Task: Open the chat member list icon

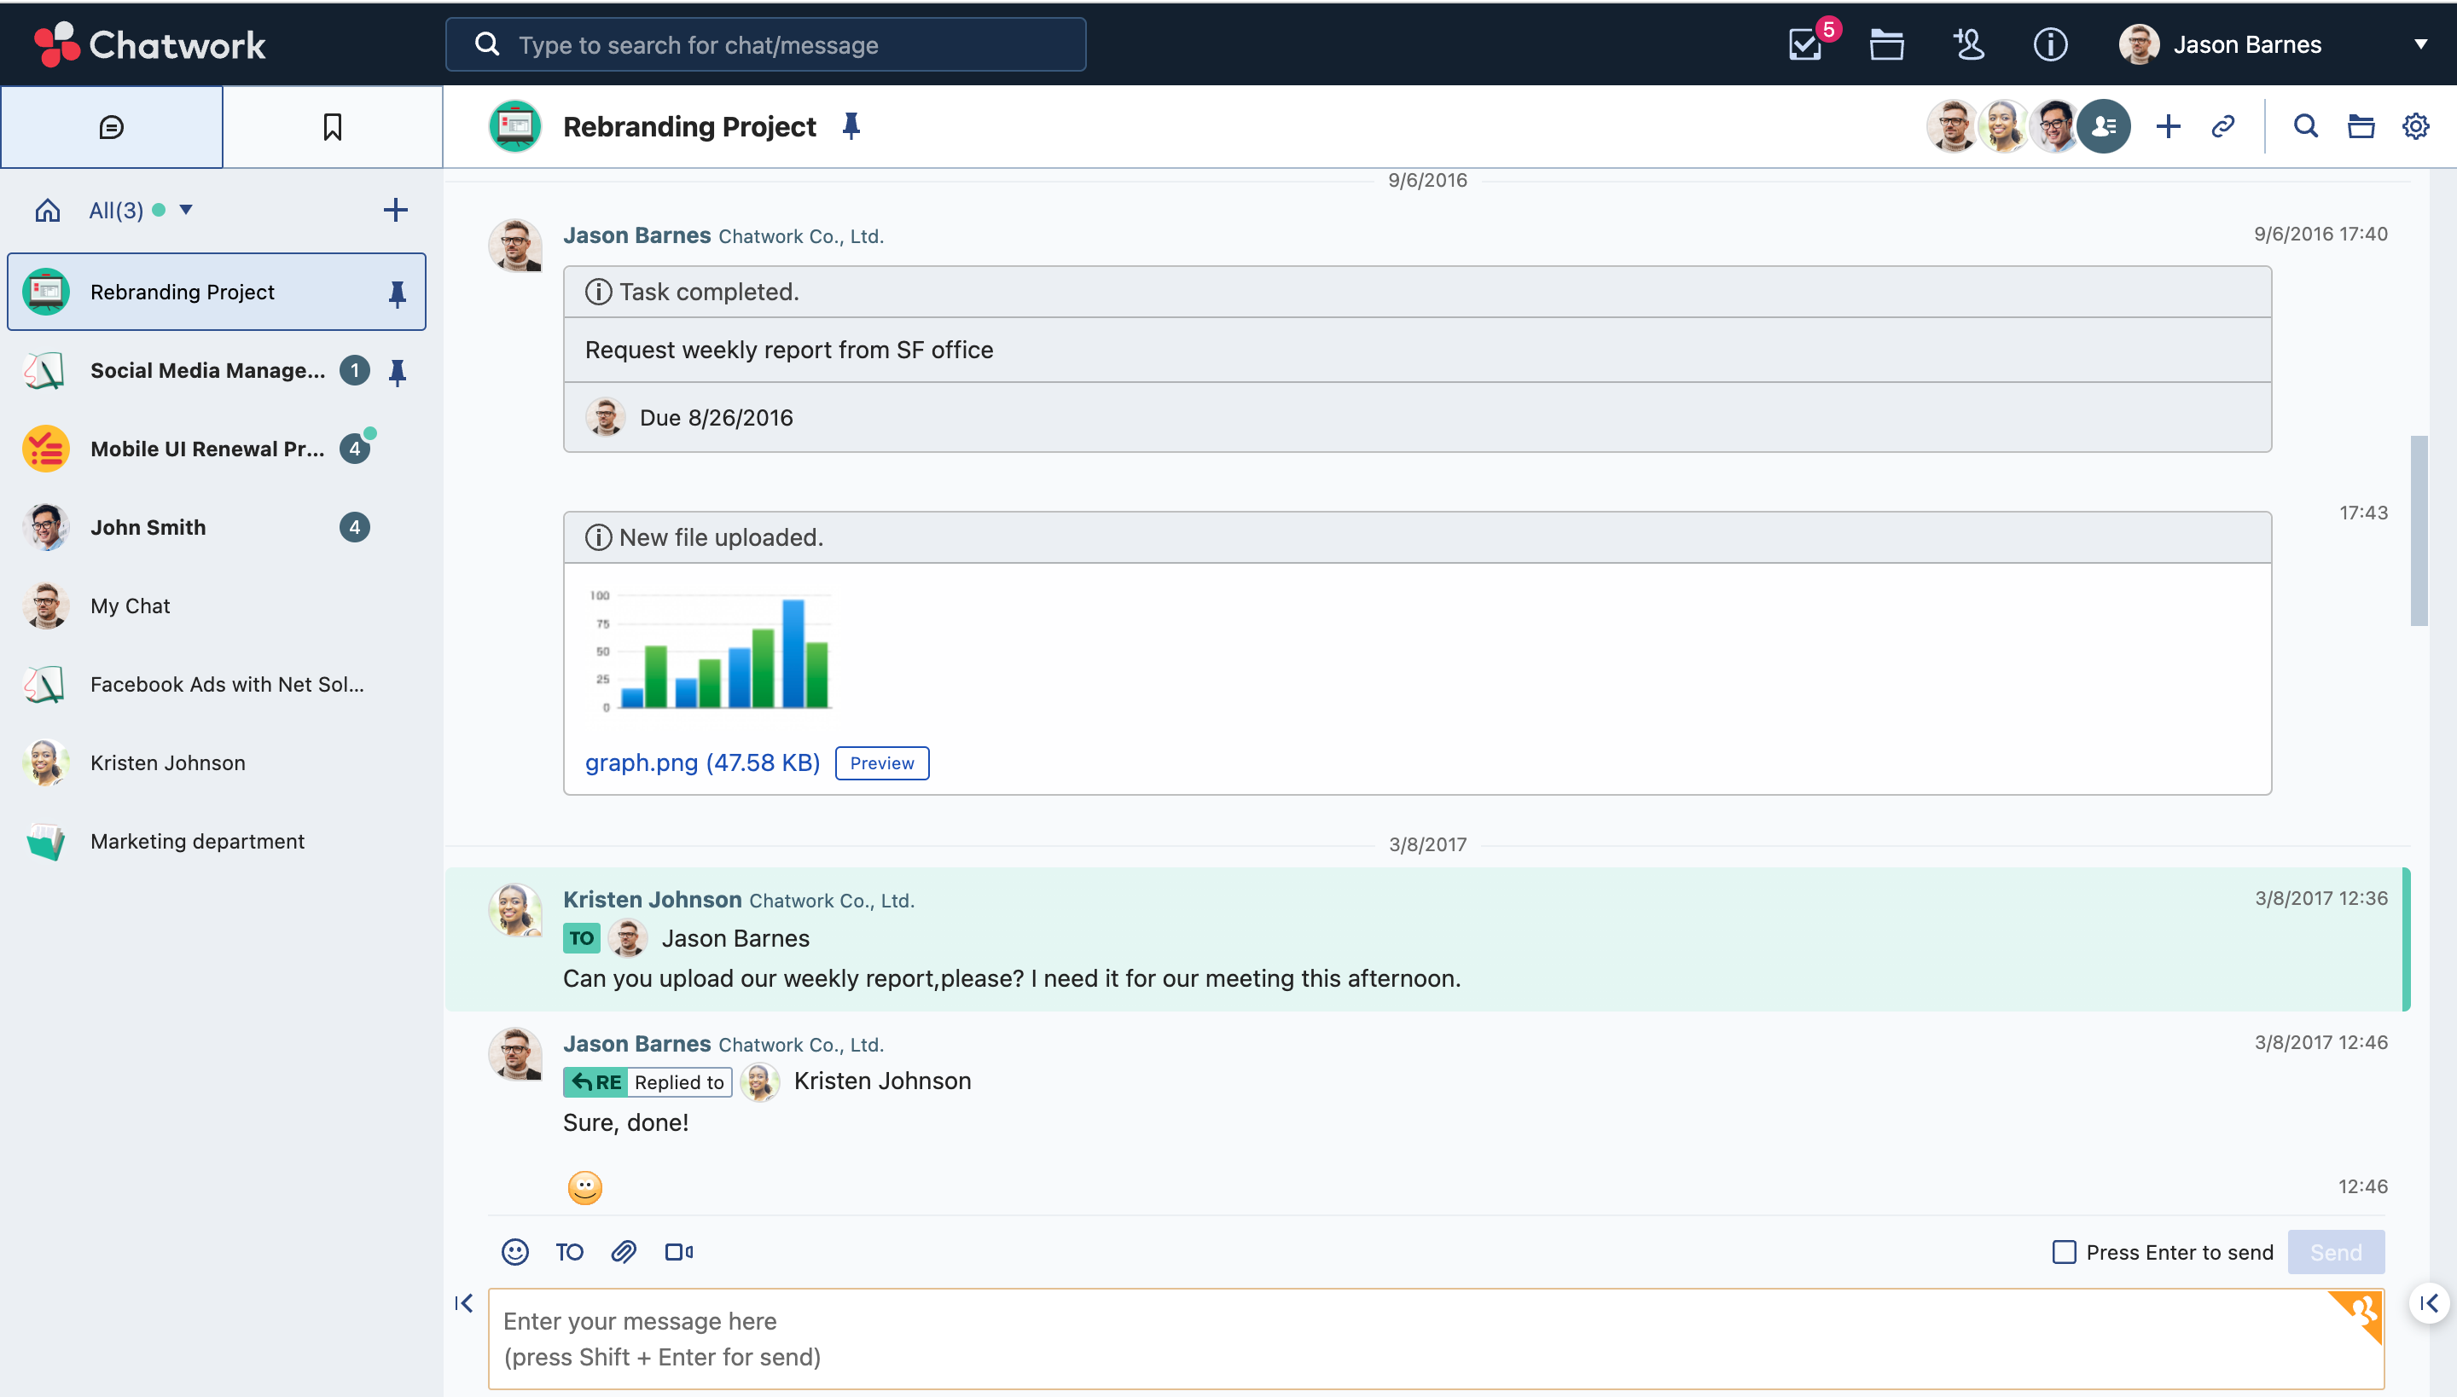Action: click(2103, 125)
